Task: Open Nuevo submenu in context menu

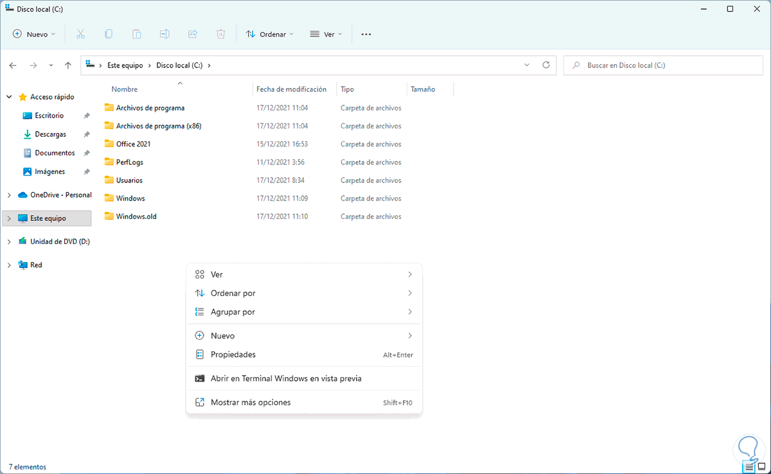Action: coord(304,336)
